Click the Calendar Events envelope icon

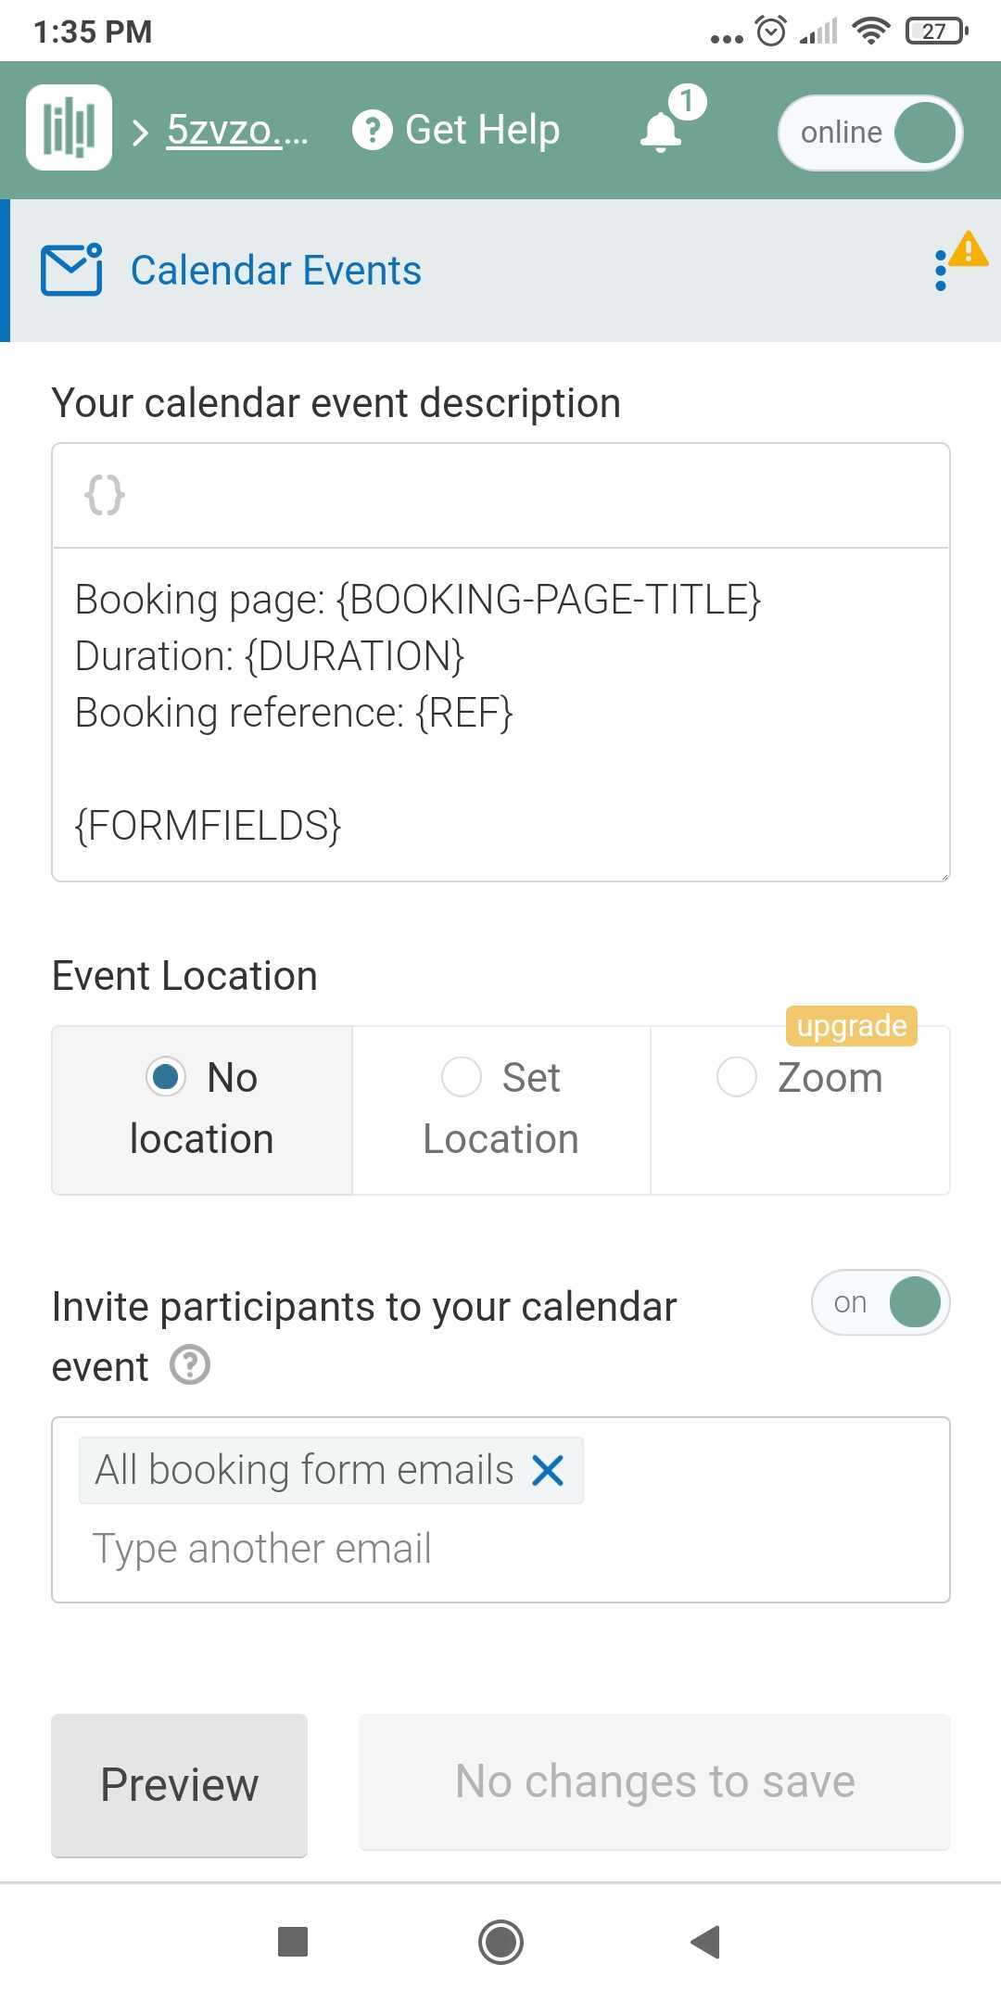(x=71, y=270)
